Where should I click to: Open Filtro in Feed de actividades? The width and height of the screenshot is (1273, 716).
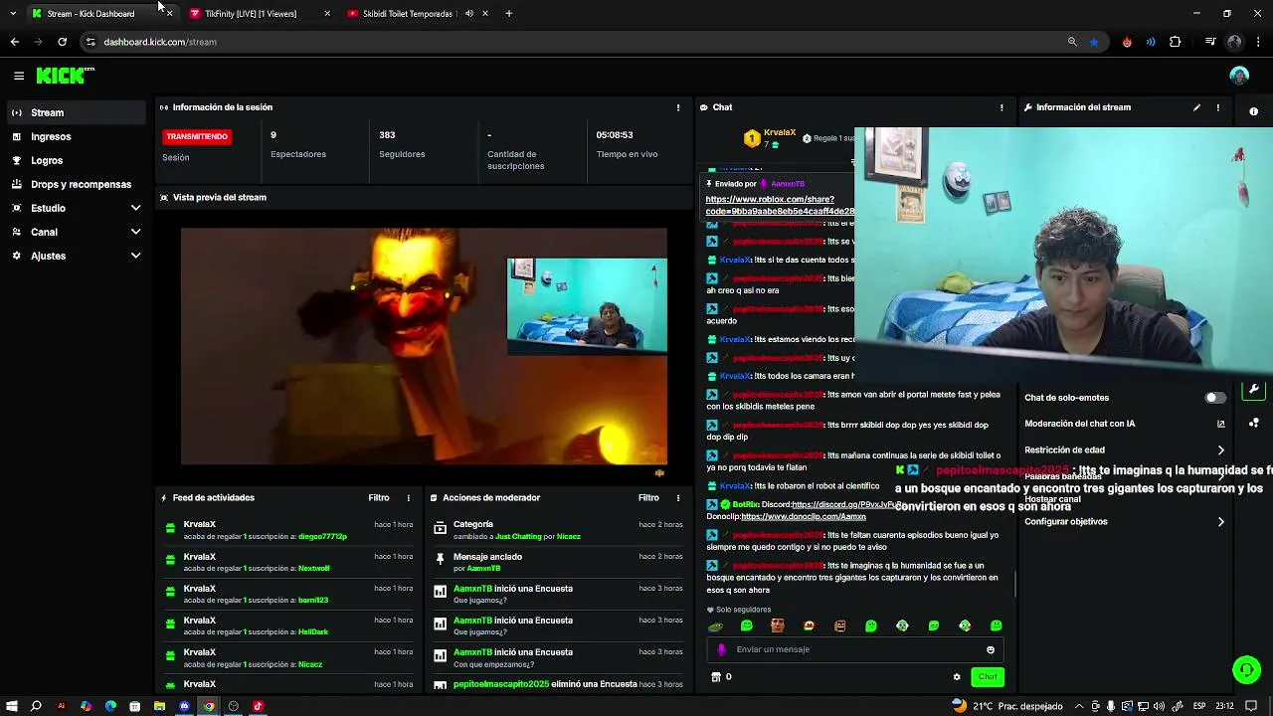click(x=379, y=497)
